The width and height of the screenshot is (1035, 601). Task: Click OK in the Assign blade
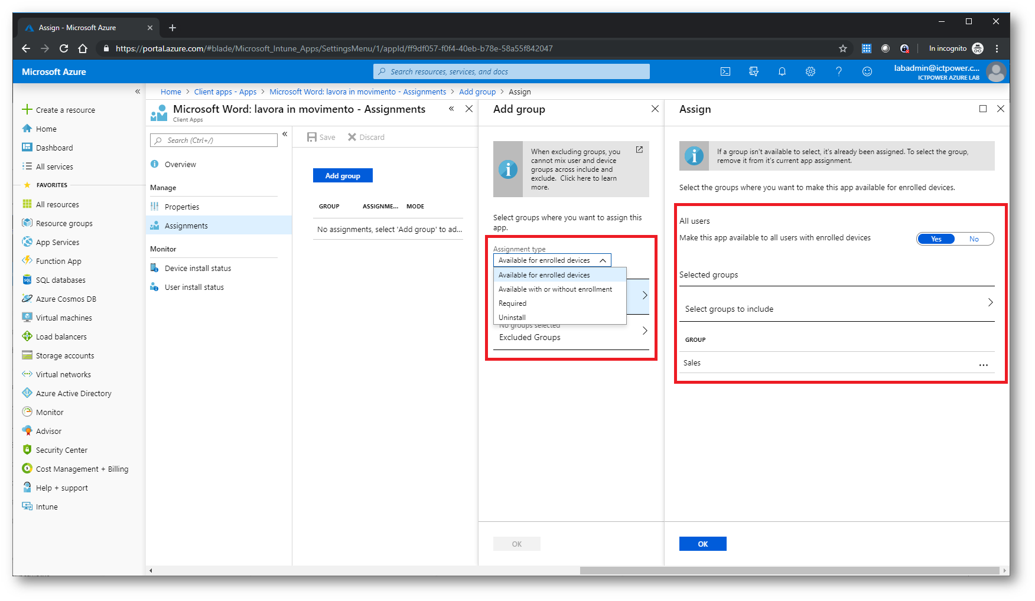click(x=702, y=544)
